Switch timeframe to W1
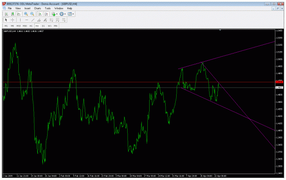286x180 pixels. click(x=49, y=26)
